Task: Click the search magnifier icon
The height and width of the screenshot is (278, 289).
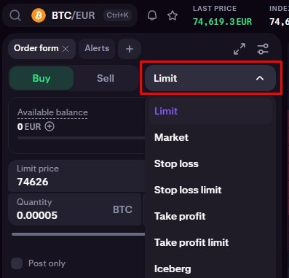Action: pos(15,15)
